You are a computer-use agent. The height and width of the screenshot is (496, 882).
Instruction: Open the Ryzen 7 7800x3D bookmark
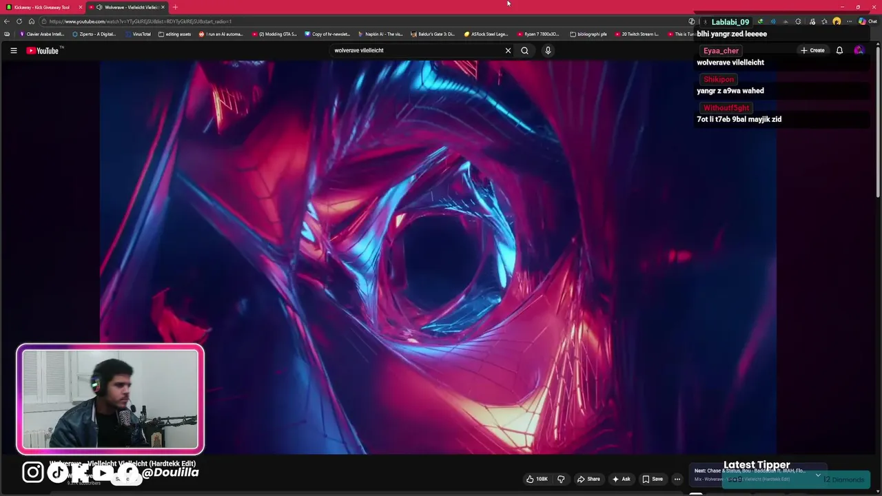tap(540, 34)
